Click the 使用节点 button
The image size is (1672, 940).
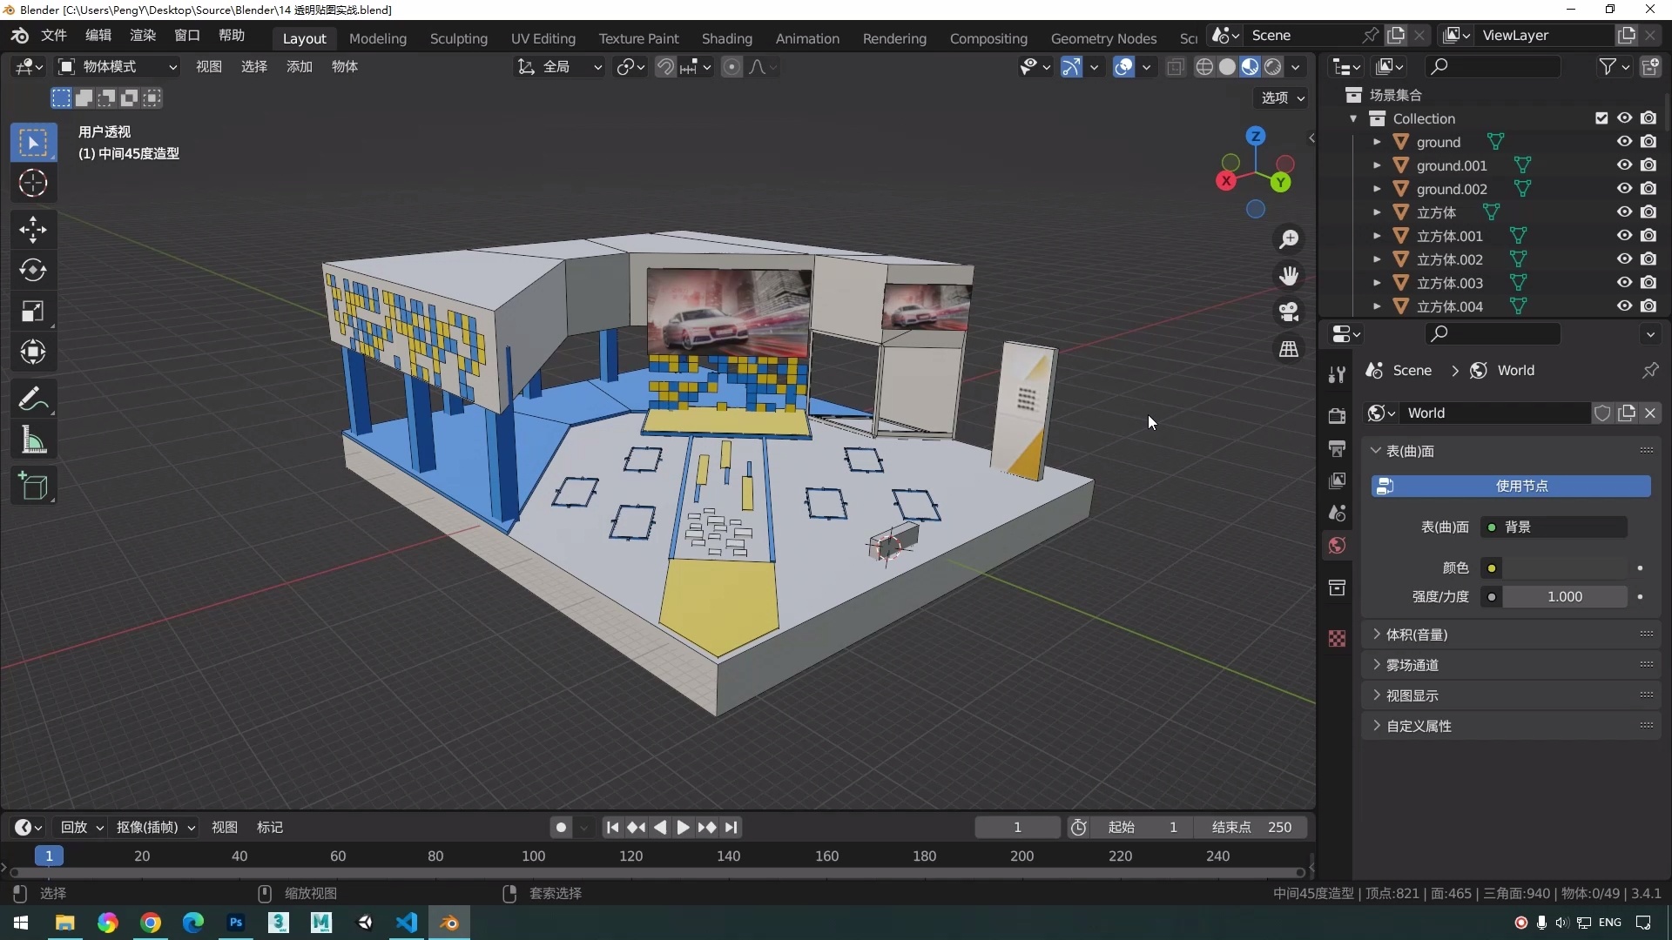1511,486
